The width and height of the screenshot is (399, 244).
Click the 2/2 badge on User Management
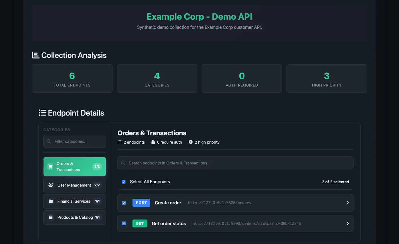pyautogui.click(x=97, y=185)
